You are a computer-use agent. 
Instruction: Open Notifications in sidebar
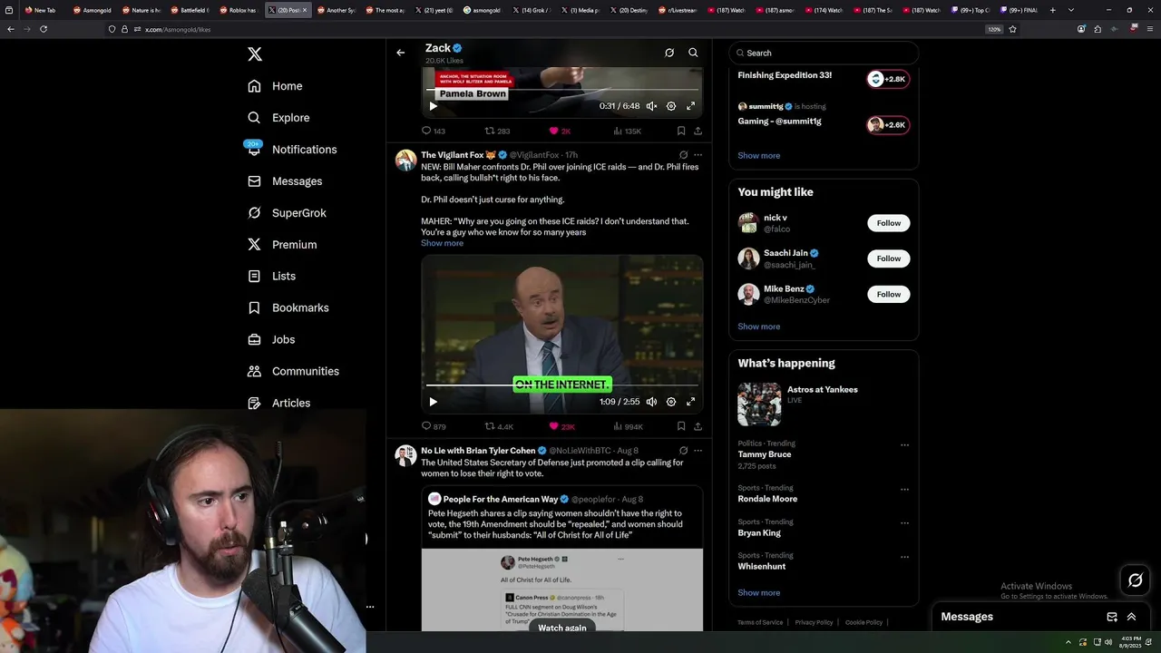point(292,150)
